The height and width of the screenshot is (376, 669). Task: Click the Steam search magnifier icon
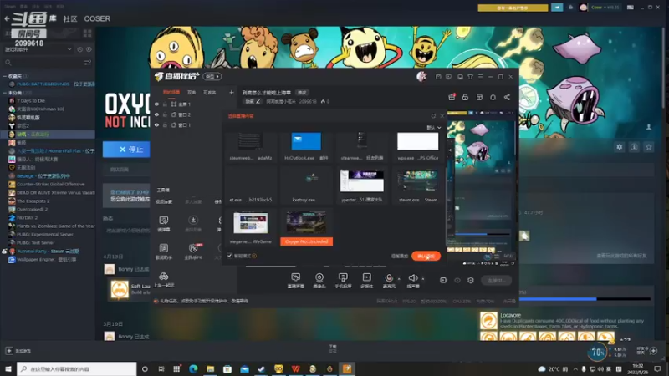click(8, 63)
